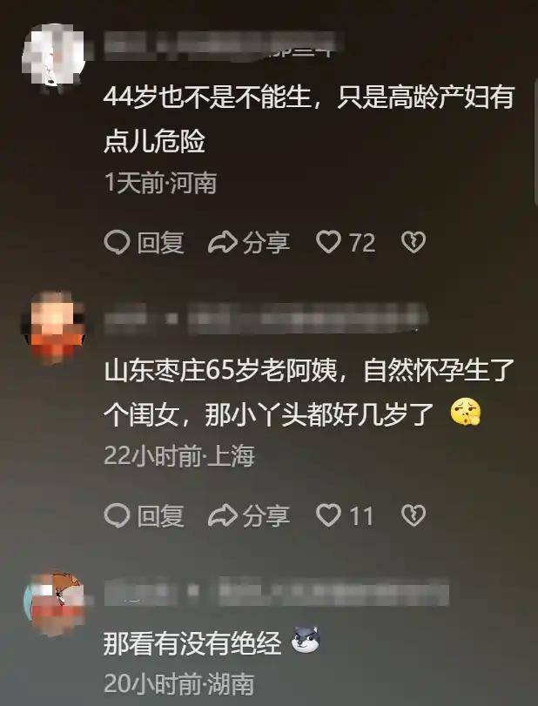Dislike the 山东枣庄 comment with broken heart
The width and height of the screenshot is (538, 706).
coord(414,515)
